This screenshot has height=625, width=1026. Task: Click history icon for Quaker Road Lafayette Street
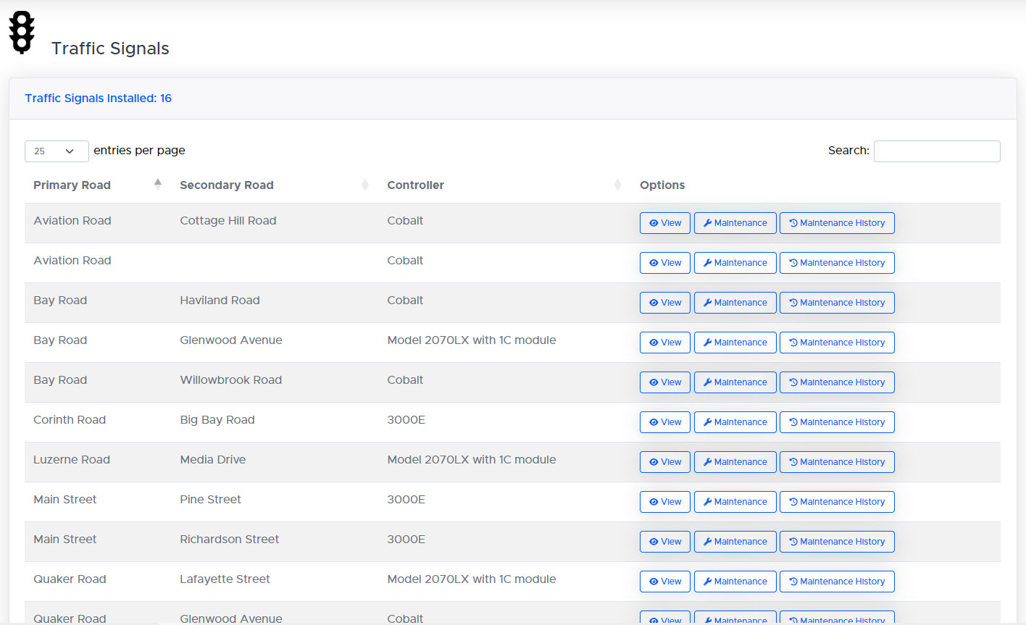pos(793,582)
